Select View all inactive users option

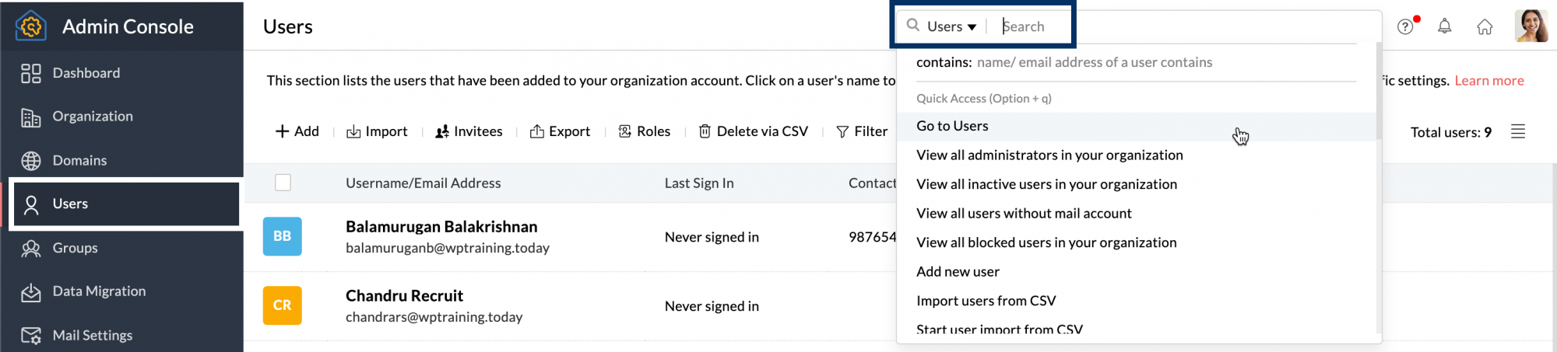[1046, 184]
